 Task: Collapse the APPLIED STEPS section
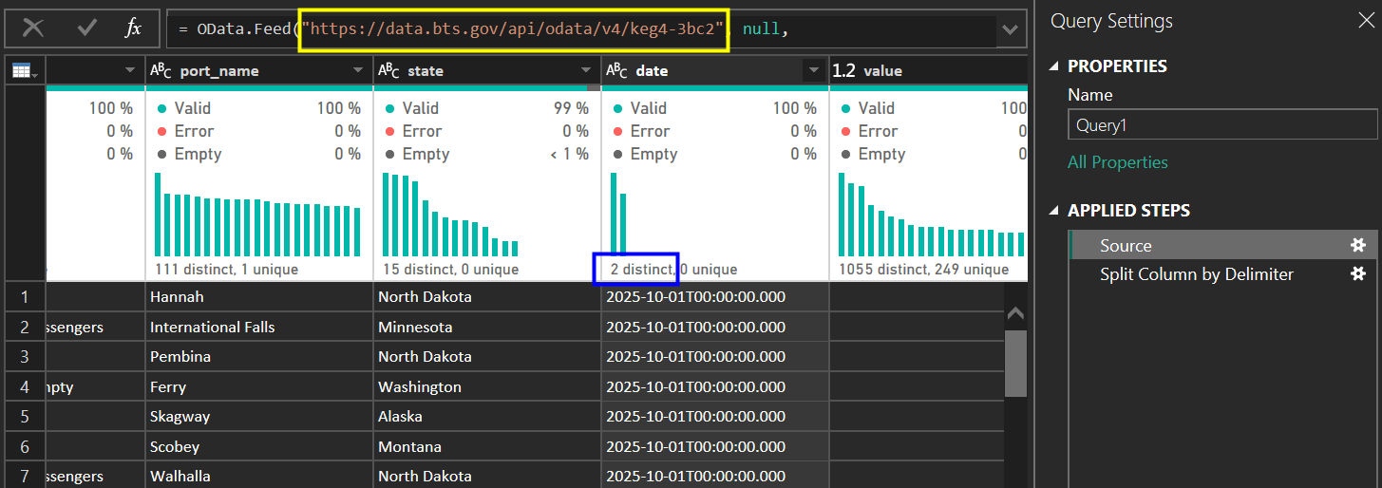click(1055, 211)
